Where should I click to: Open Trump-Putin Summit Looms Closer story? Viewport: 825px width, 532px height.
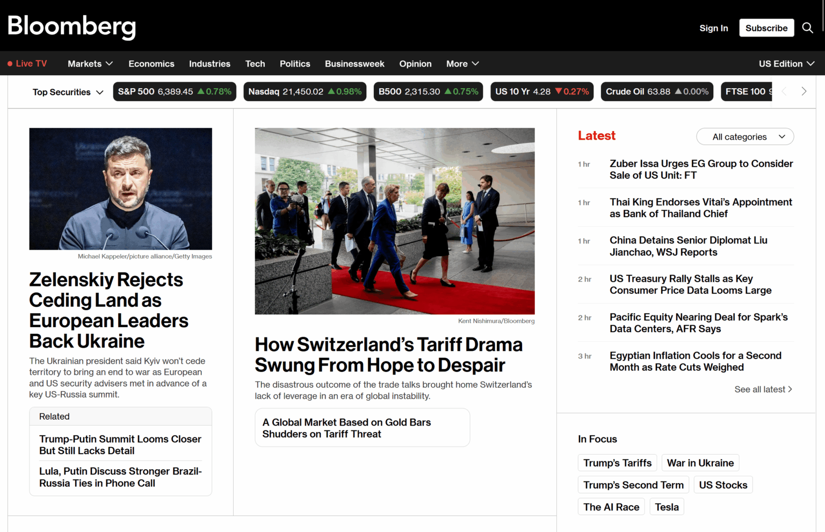tap(120, 445)
